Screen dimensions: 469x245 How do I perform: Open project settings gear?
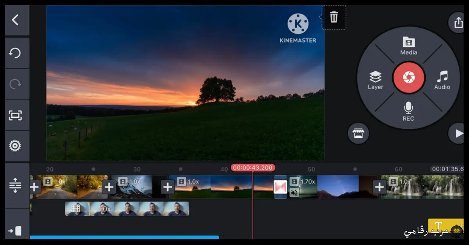coord(16,146)
